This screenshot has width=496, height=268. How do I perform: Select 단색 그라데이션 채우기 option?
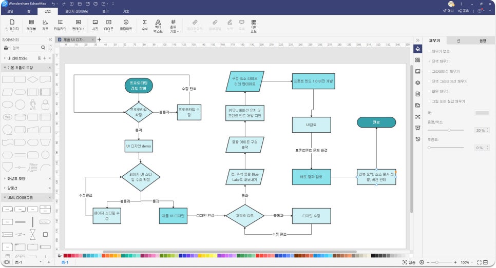(x=447, y=81)
